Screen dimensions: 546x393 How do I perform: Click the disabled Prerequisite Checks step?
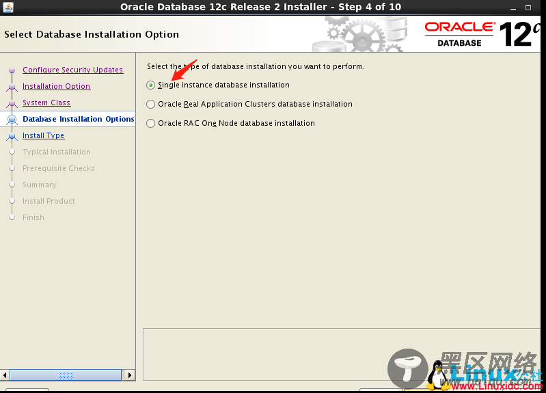coord(59,168)
